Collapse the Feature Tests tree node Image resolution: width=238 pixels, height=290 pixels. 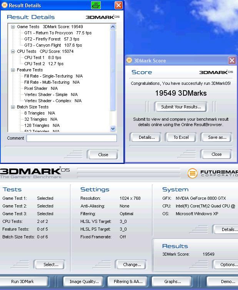[x=13, y=70]
